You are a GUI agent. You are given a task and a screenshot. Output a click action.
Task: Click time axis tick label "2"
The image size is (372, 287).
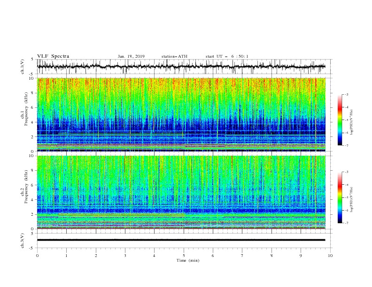coord(96,256)
